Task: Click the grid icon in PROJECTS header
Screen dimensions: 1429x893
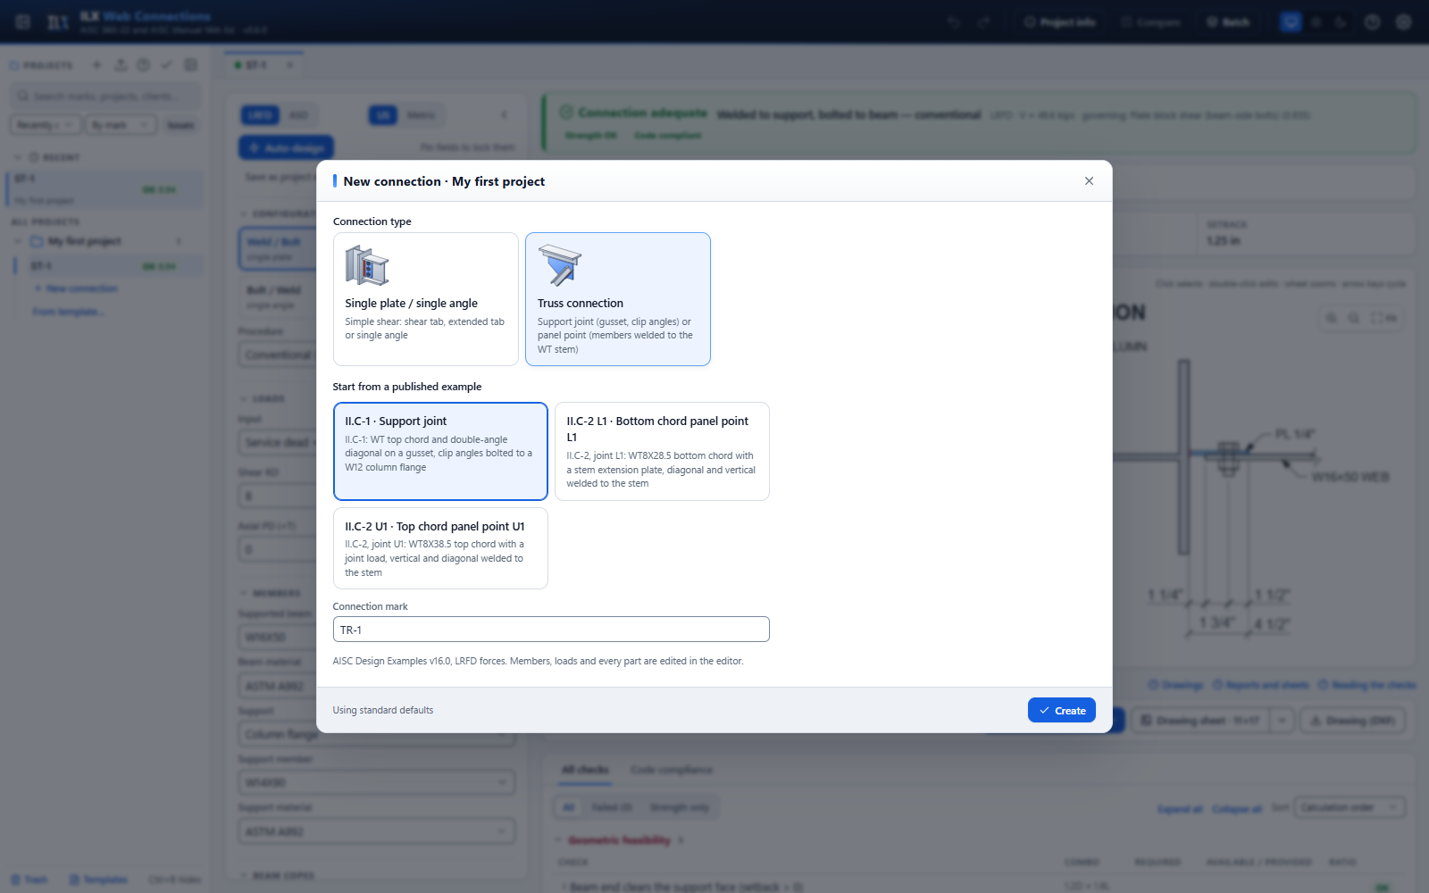Action: click(190, 65)
